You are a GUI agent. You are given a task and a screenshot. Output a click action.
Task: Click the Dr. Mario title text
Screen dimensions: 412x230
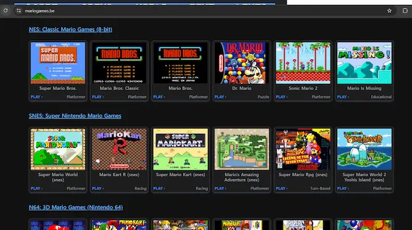pyautogui.click(x=242, y=88)
